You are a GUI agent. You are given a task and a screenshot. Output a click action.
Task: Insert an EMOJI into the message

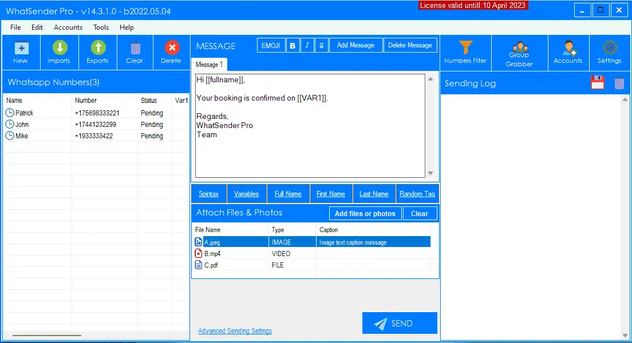click(271, 45)
